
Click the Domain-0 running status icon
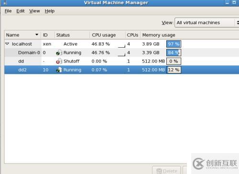(x=59, y=52)
